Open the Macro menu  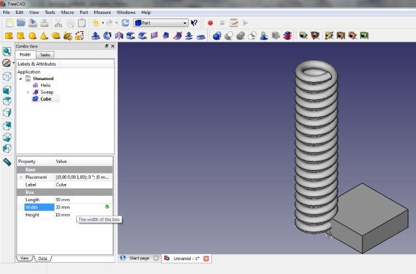pos(68,13)
